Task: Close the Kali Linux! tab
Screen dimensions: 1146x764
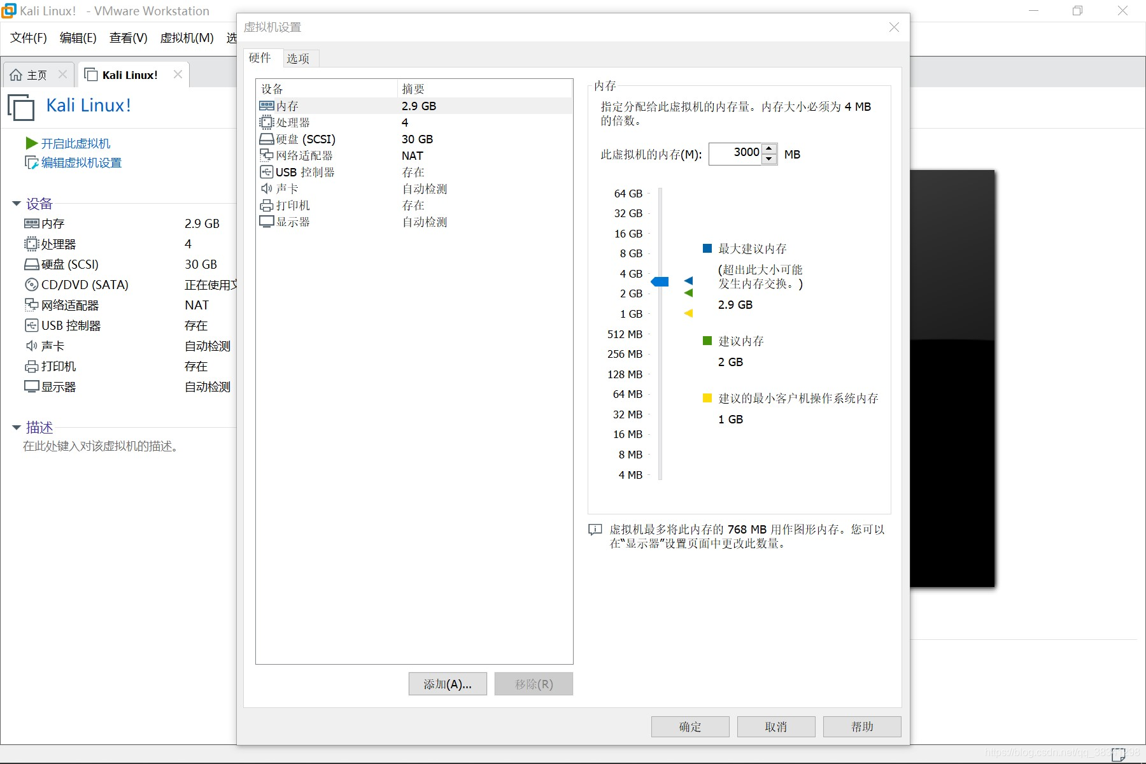Action: tap(178, 74)
